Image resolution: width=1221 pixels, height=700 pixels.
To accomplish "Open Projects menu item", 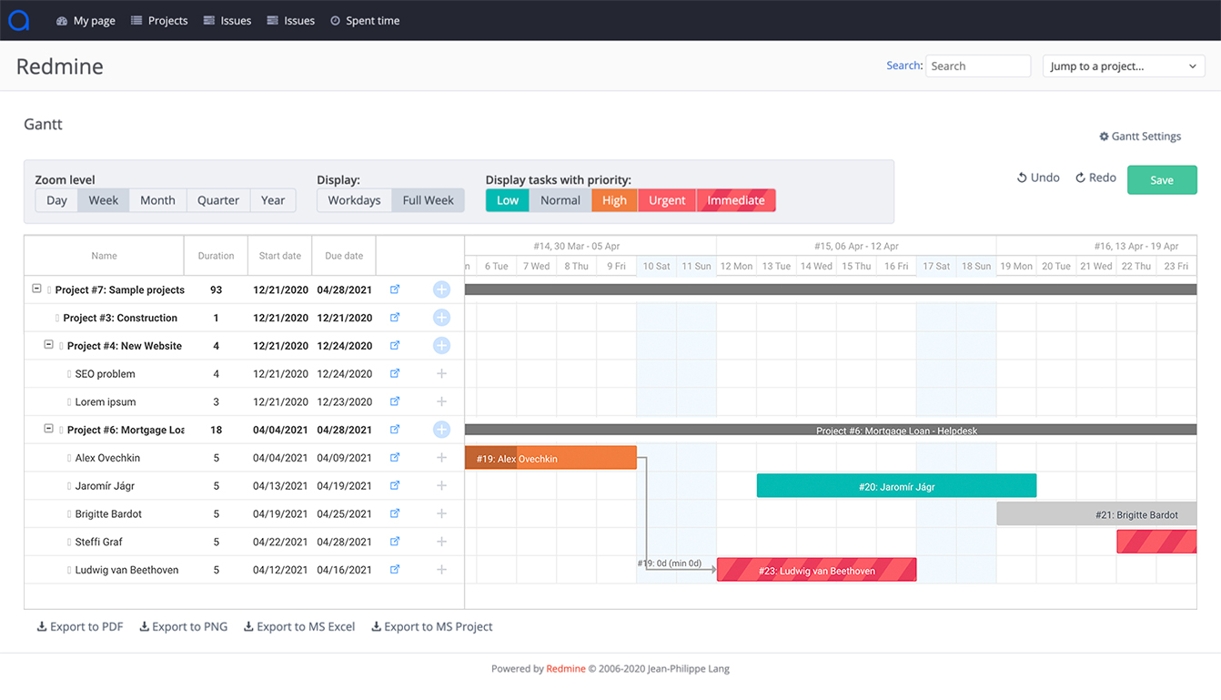I will 159,20.
